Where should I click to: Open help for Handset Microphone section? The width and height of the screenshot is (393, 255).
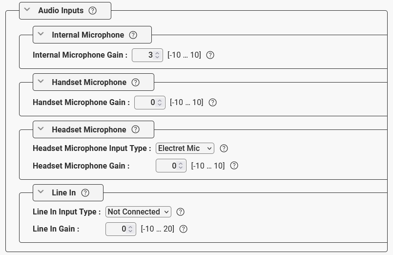136,82
